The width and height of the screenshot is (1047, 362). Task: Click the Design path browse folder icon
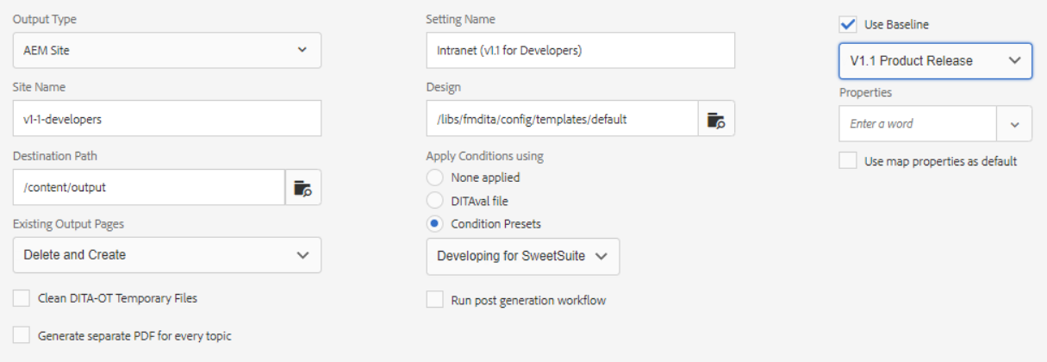(x=716, y=119)
